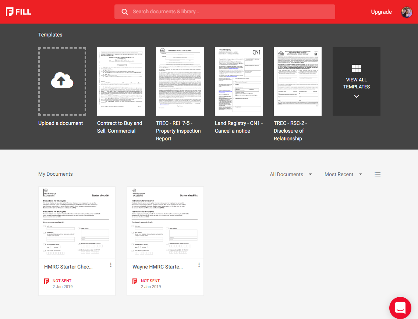Click HMRC Starter Chec... document title
The image size is (418, 319).
click(x=68, y=267)
